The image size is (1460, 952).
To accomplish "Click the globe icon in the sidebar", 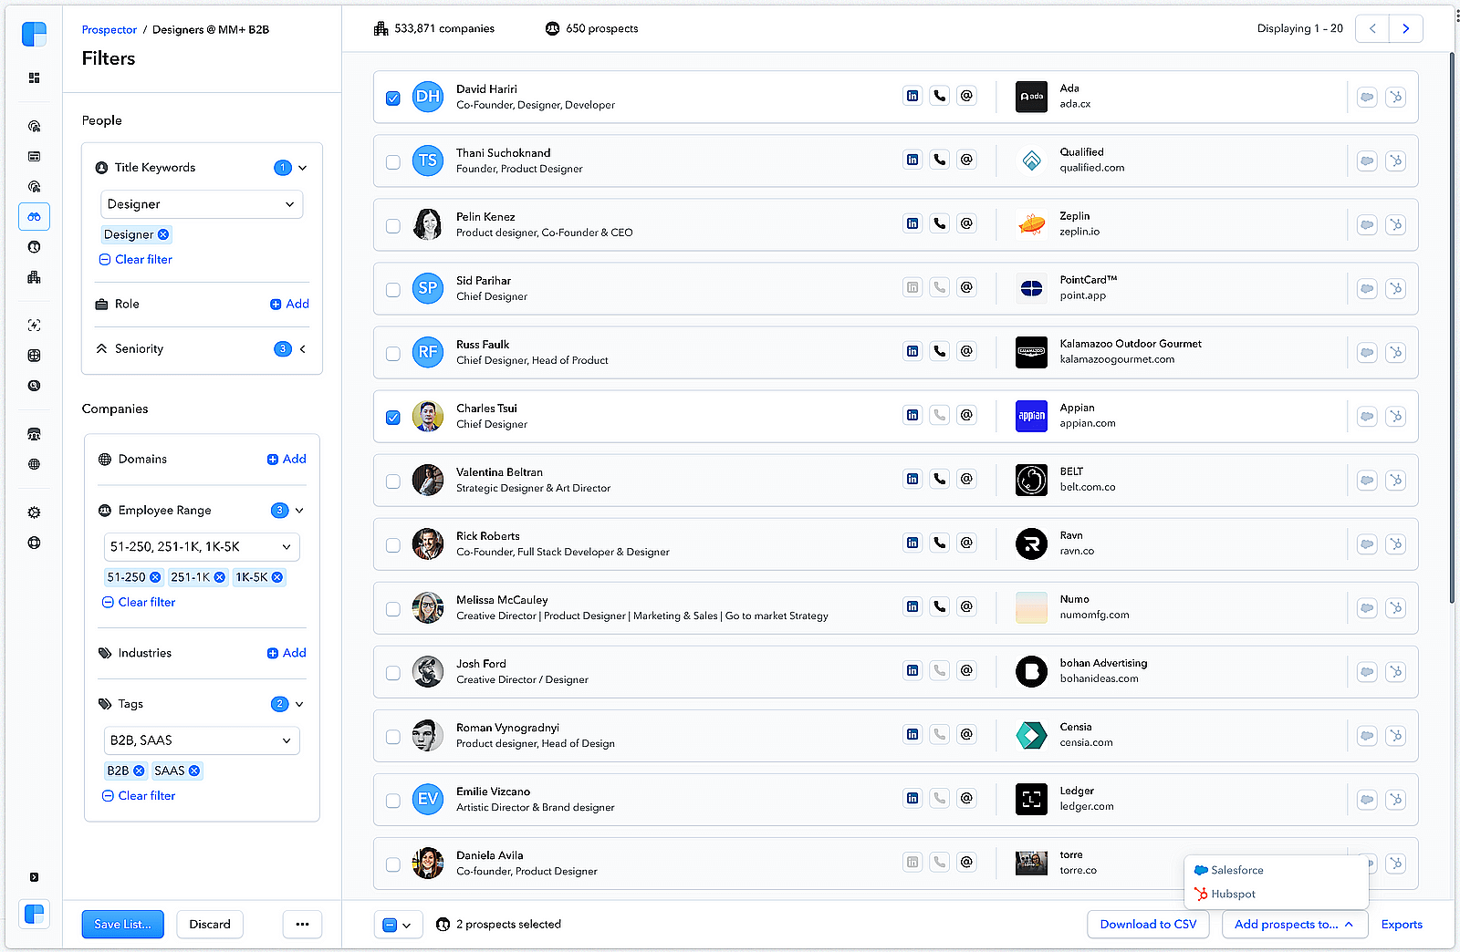I will (x=34, y=463).
